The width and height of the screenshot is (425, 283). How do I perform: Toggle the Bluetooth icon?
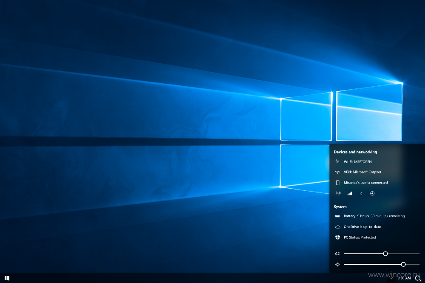[x=361, y=193]
